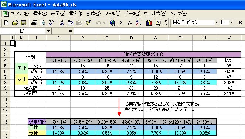Select the purple 通学時間階層 header cell

(143, 55)
